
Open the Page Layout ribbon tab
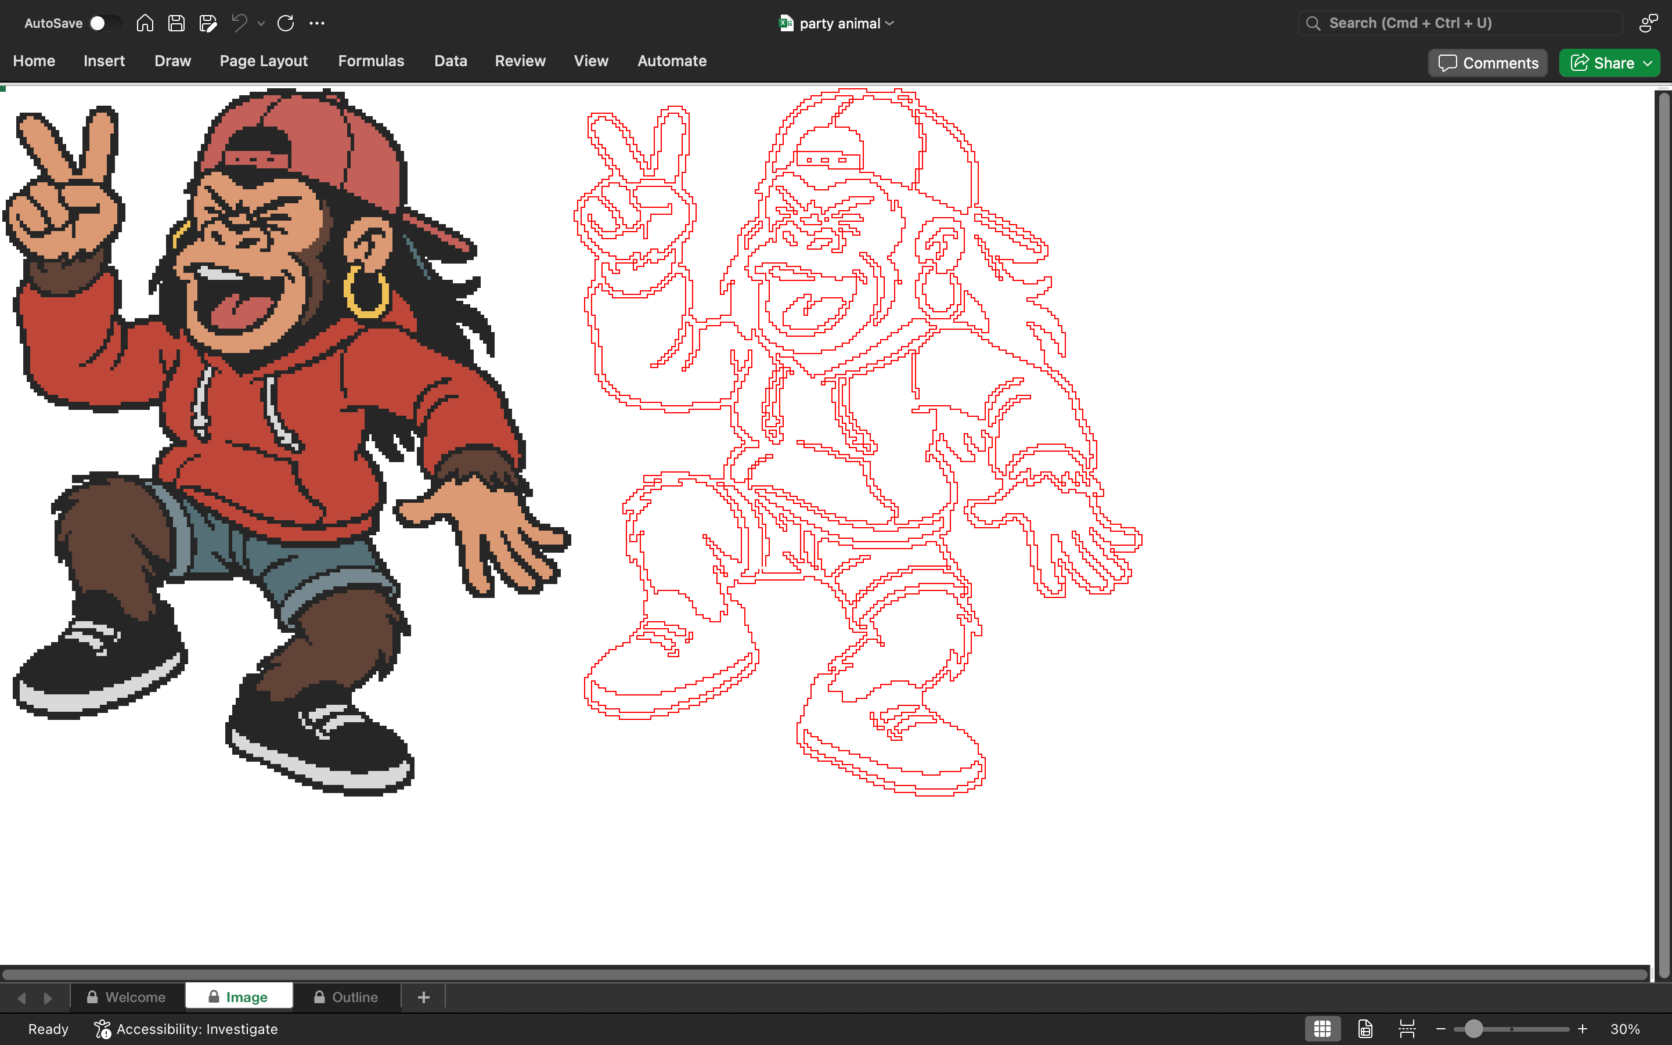[x=264, y=61]
